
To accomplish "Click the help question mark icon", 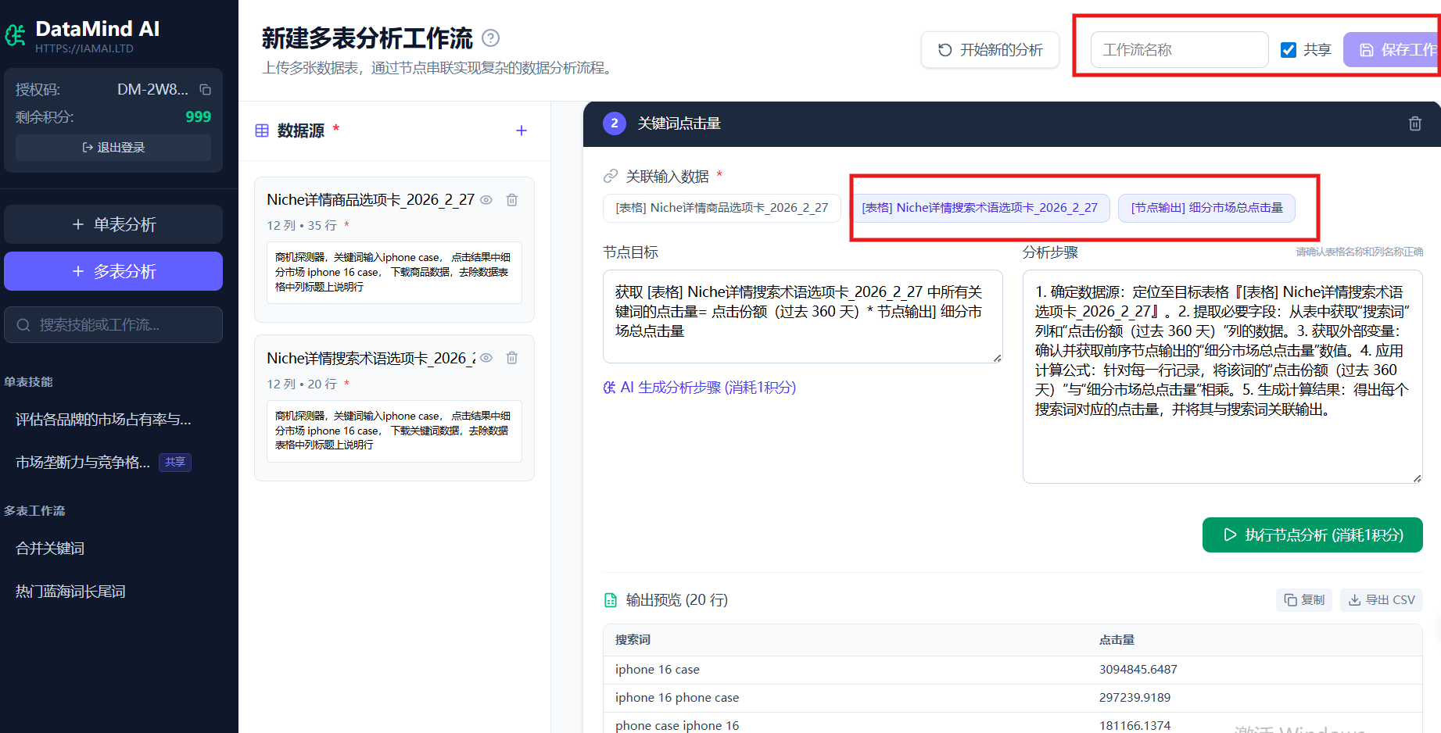I will click(x=490, y=38).
